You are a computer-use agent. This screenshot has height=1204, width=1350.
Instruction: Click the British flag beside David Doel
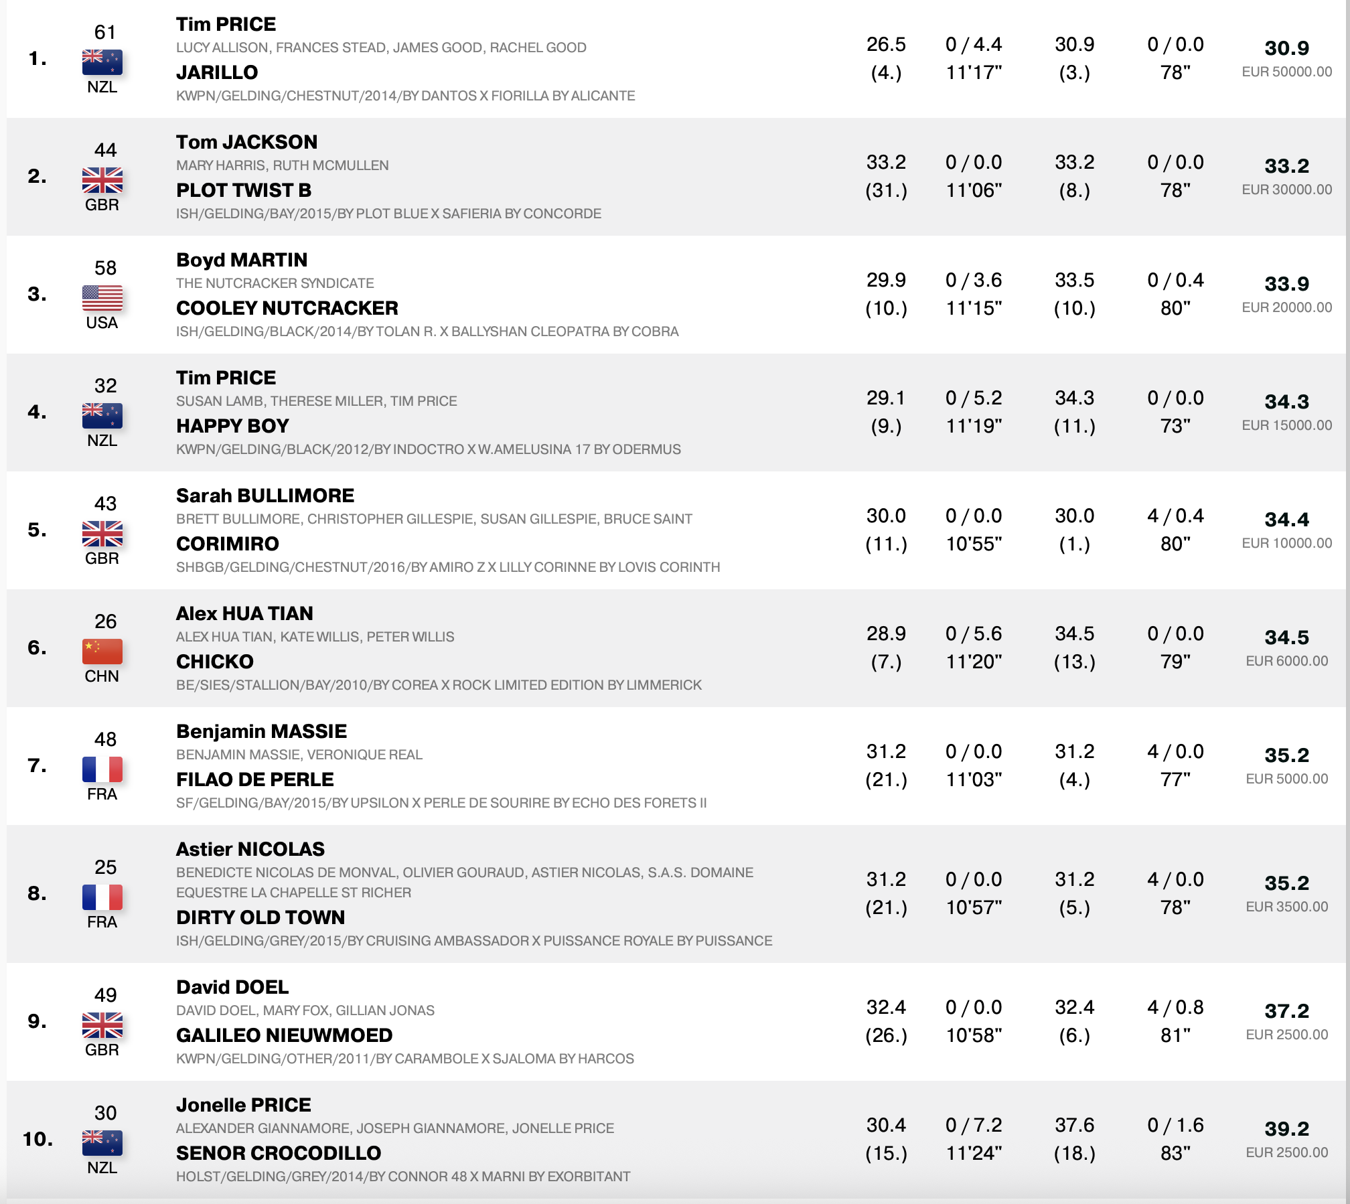pyautogui.click(x=102, y=1025)
